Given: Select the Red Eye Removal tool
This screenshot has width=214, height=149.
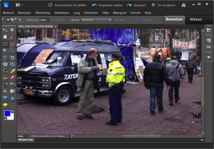Looking at the screenshot, I should pyautogui.click(x=5, y=71).
